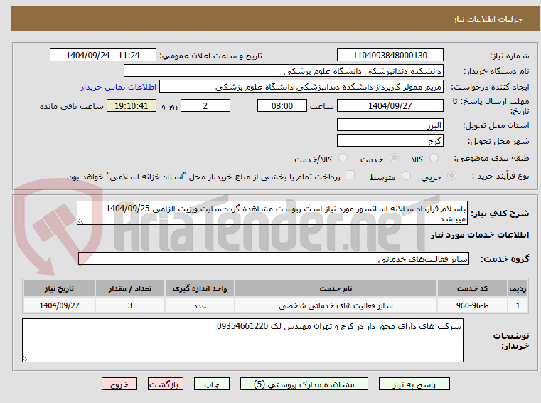Click the توضیحات خریدار notes textarea

242,341
